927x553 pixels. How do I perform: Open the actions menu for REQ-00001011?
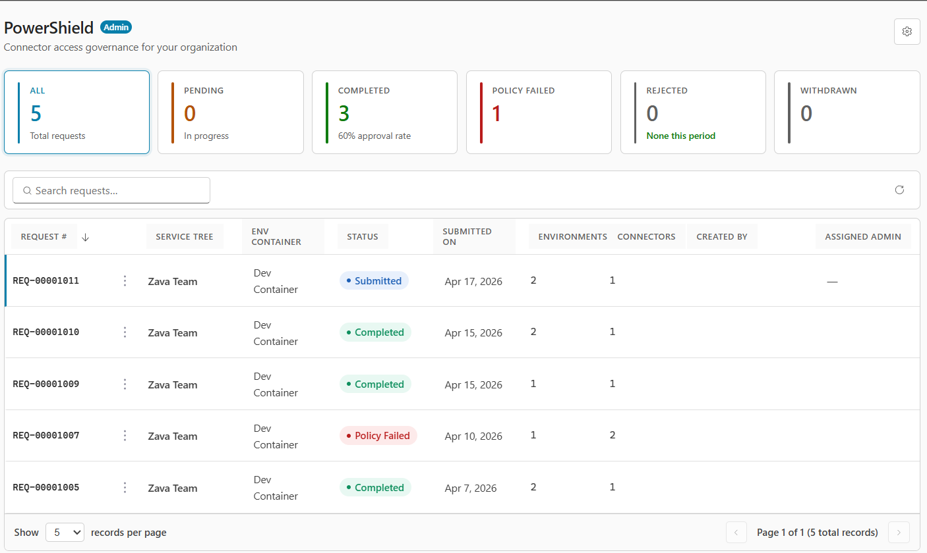[x=125, y=281]
